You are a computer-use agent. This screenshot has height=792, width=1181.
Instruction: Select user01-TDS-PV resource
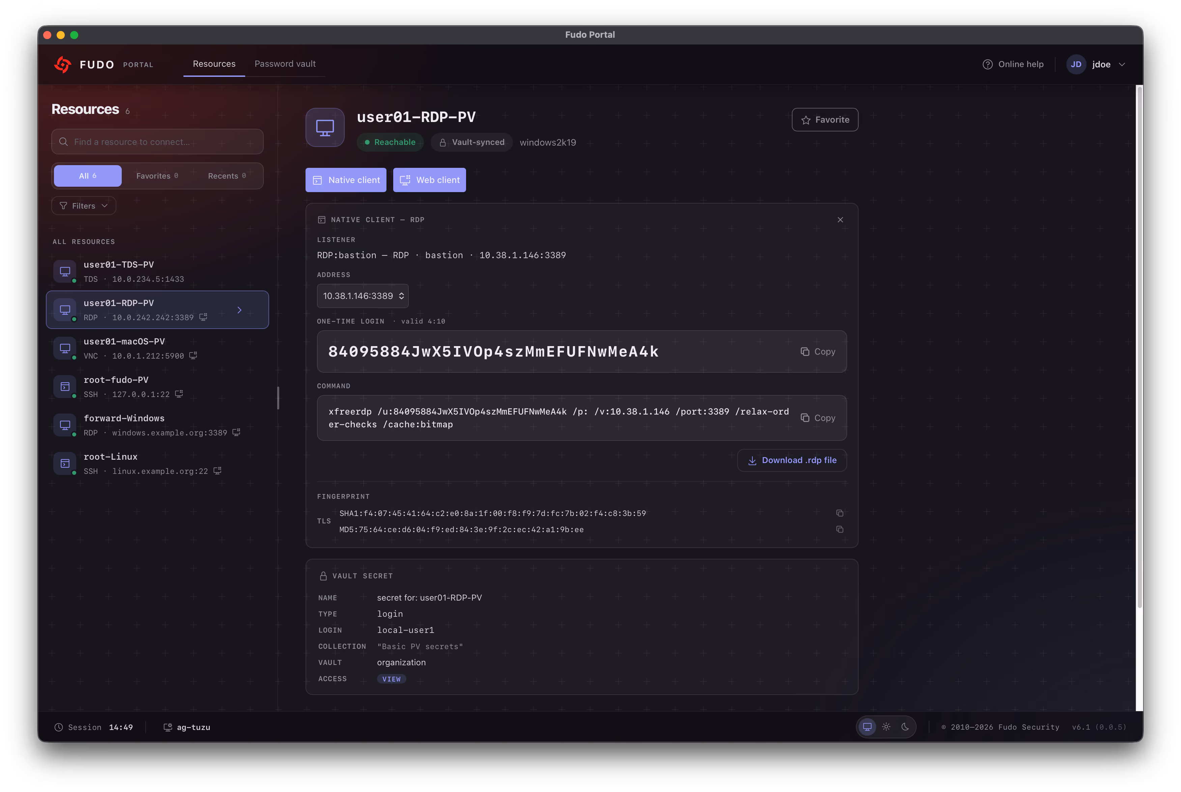pos(157,271)
